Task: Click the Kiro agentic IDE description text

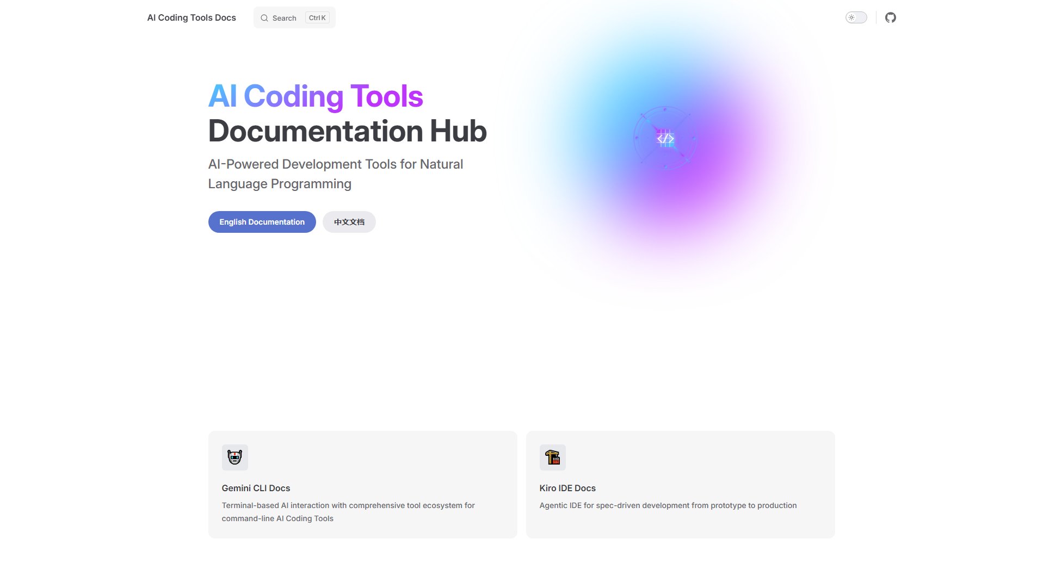Action: pyautogui.click(x=668, y=505)
